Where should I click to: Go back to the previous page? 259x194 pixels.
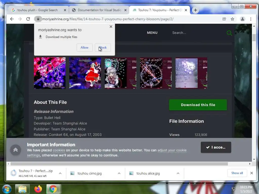coord(12,19)
